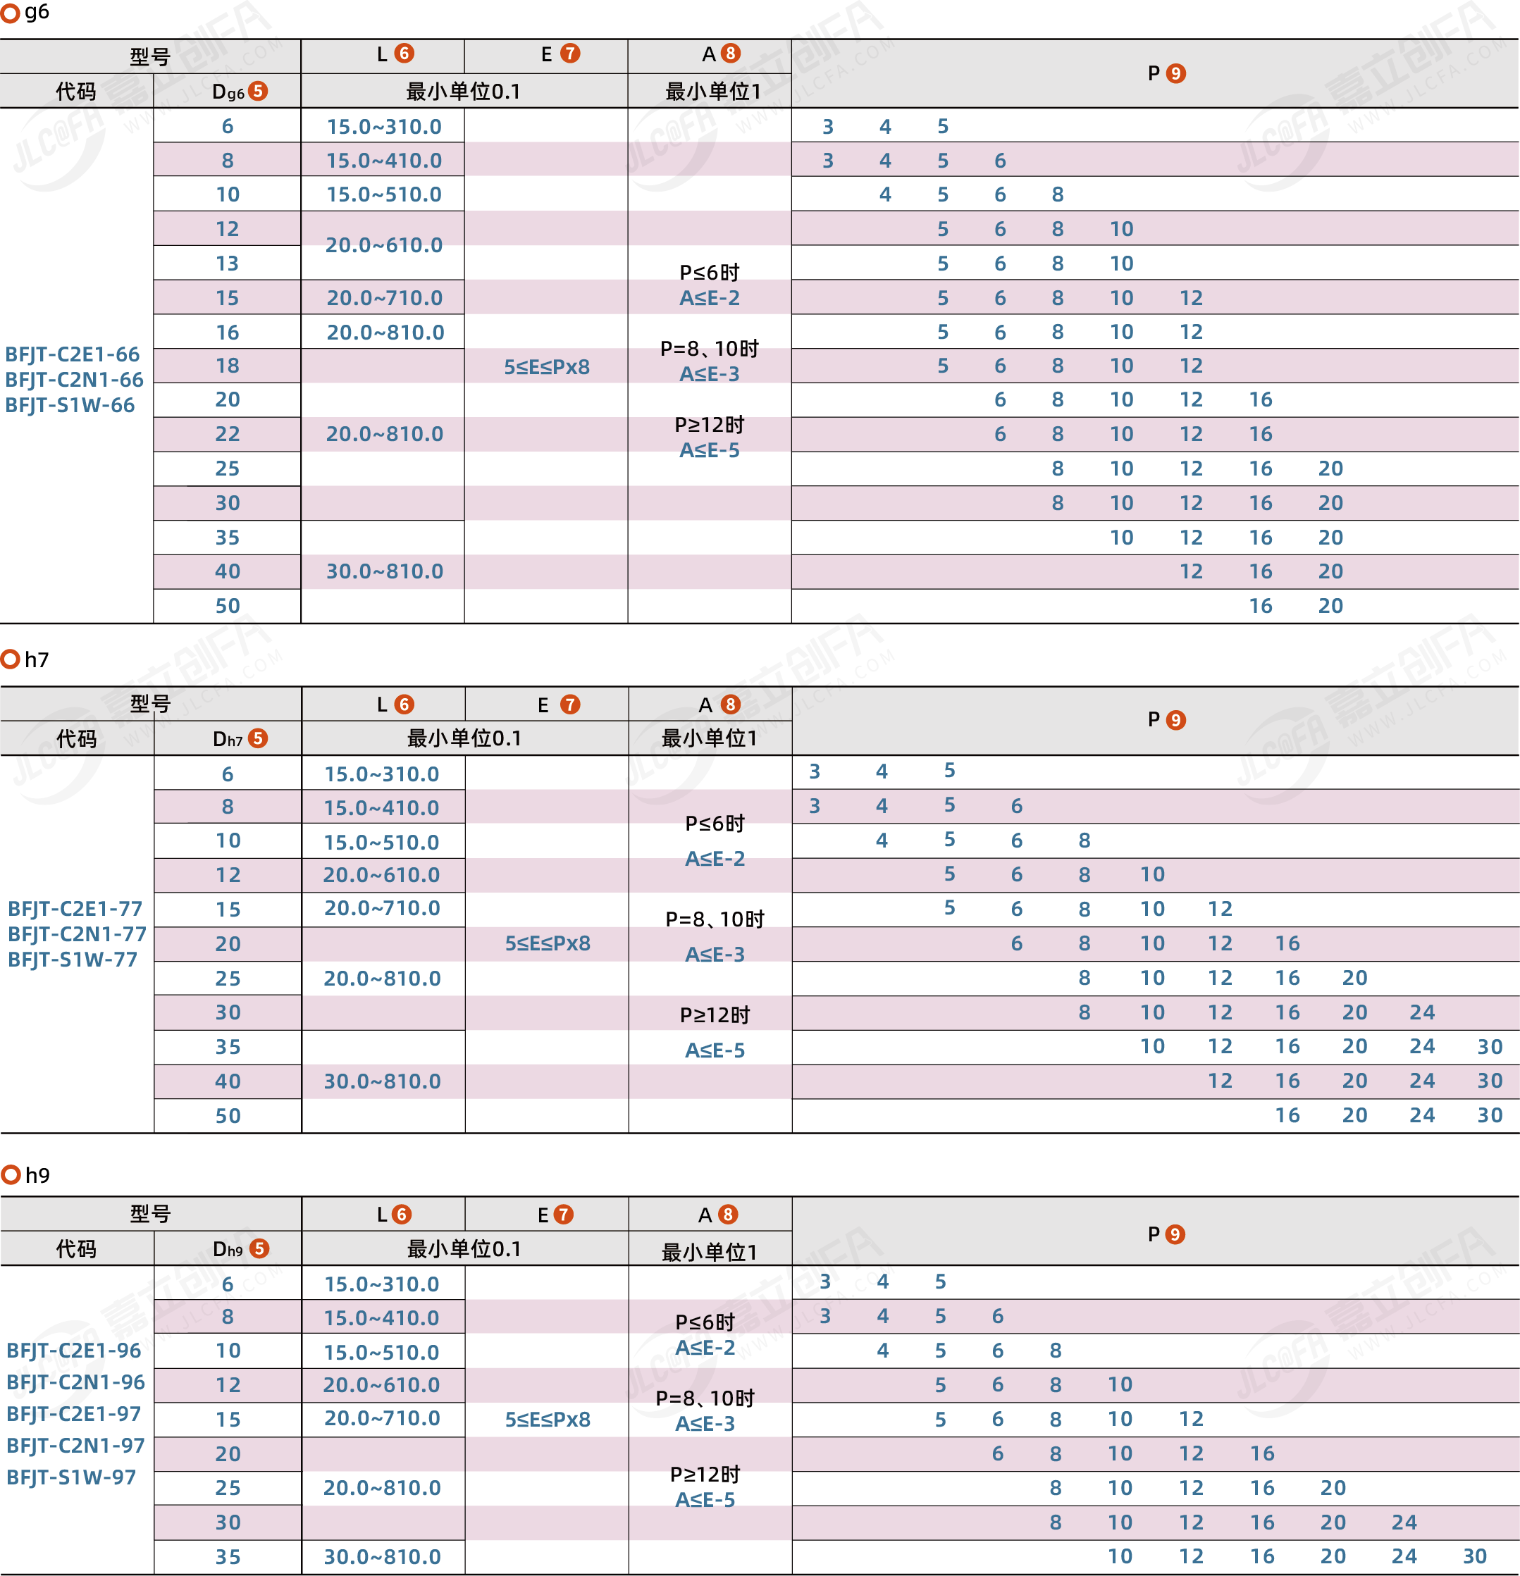The height and width of the screenshot is (1576, 1520).
Task: Click 5≤E≤Px8 in the h7 table
Action: point(547,943)
